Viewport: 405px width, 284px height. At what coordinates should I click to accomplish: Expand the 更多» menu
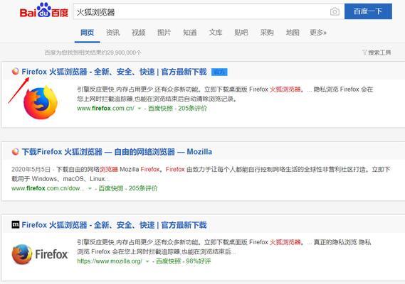[318, 33]
